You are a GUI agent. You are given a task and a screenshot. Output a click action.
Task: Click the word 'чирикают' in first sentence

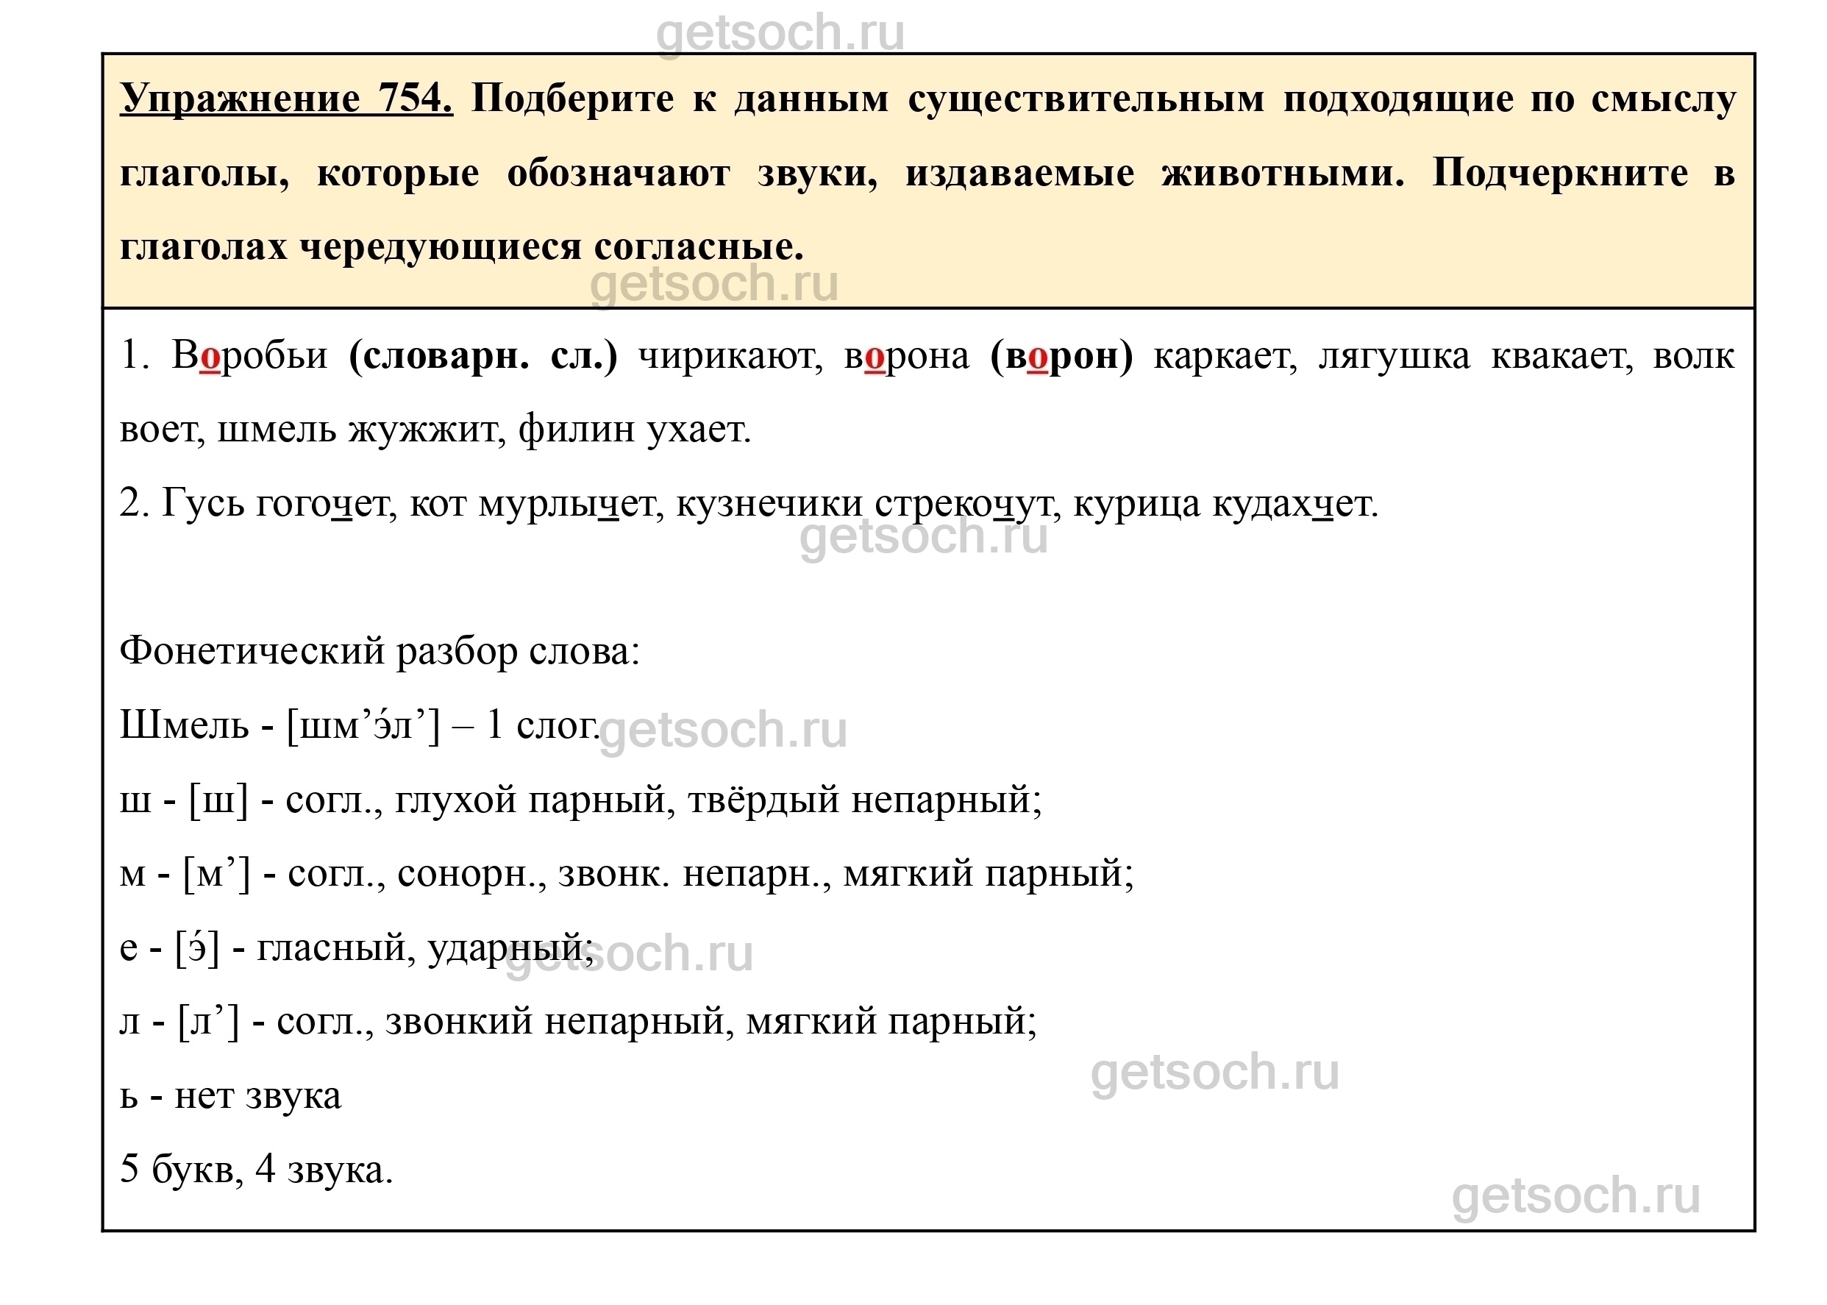point(730,355)
